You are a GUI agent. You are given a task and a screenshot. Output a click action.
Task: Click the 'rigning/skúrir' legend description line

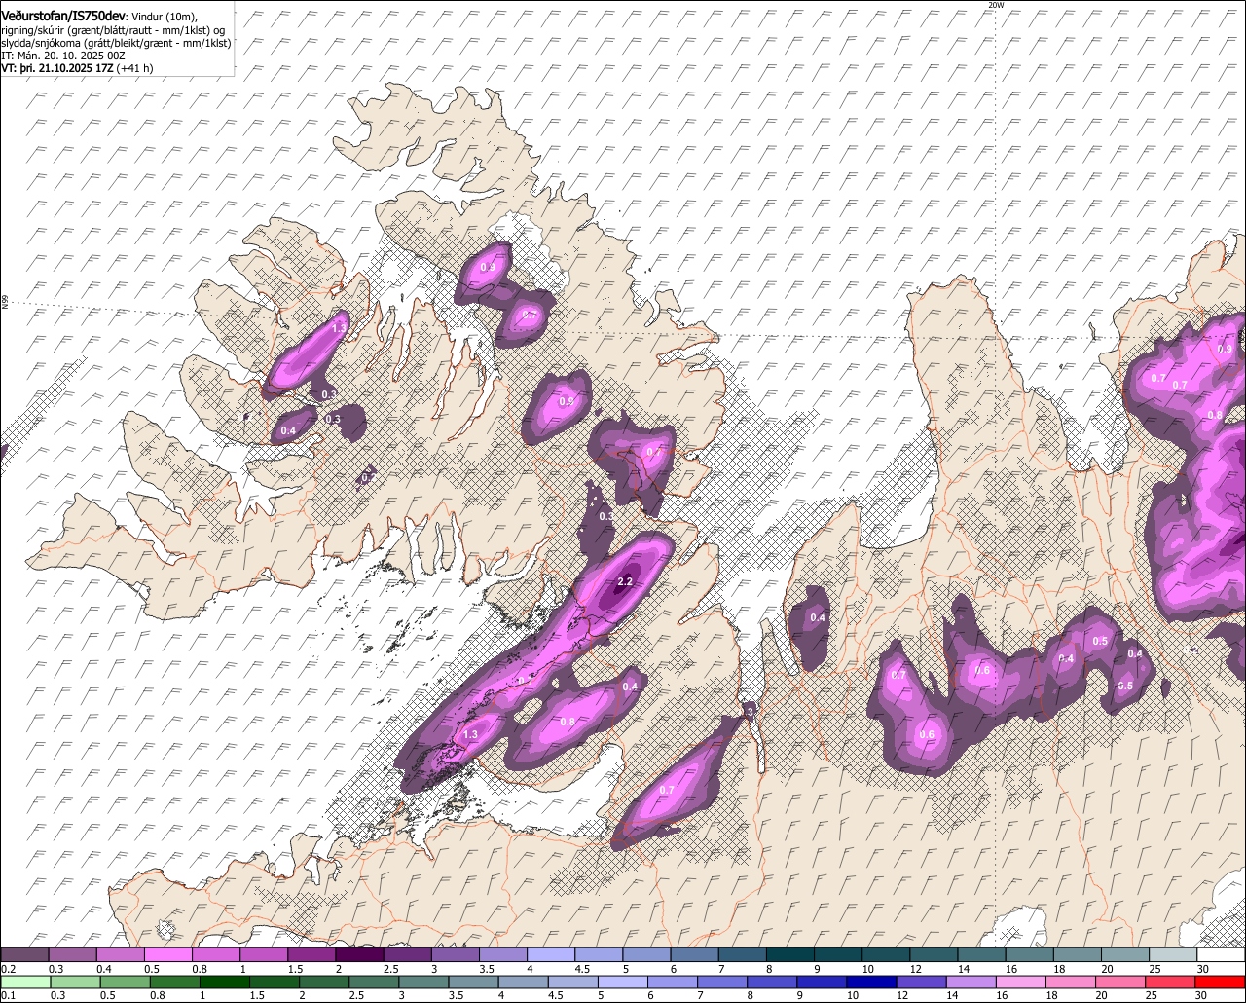pos(113,30)
